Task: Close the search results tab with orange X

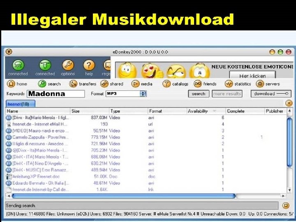Action: click(x=289, y=103)
